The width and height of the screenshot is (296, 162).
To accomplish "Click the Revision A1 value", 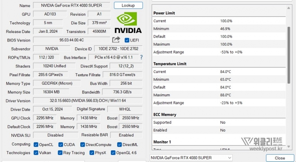I will [x=99, y=14].
